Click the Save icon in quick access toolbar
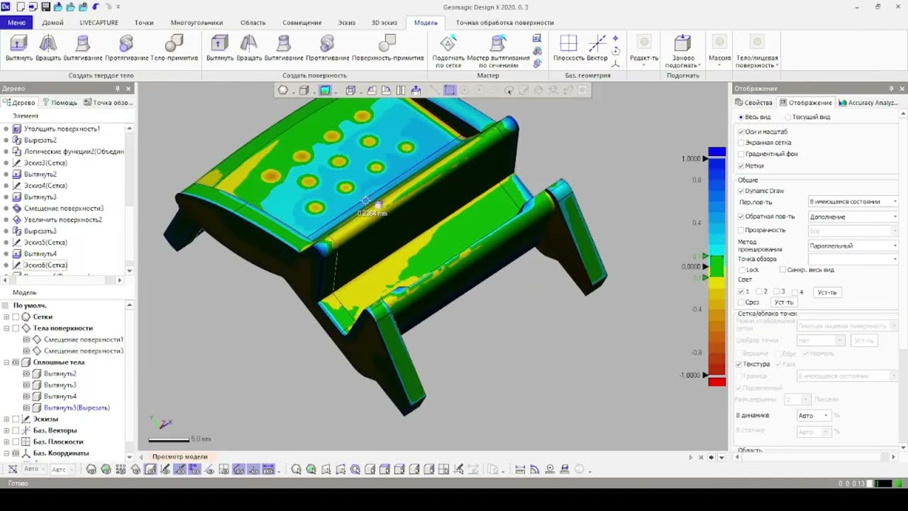 point(45,6)
